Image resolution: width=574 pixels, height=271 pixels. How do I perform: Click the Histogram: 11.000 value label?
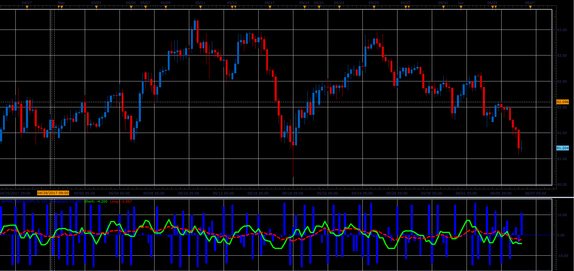click(66, 201)
